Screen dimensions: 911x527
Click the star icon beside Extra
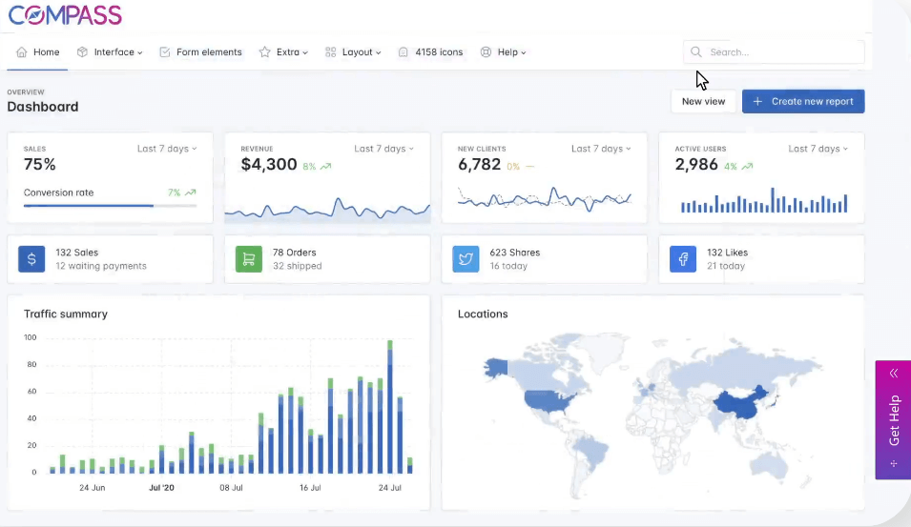coord(264,52)
